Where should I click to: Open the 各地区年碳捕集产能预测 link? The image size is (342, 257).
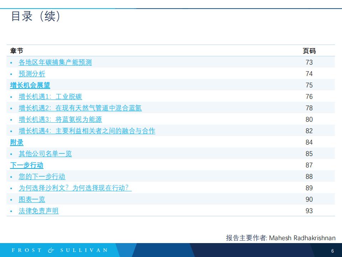(x=55, y=62)
